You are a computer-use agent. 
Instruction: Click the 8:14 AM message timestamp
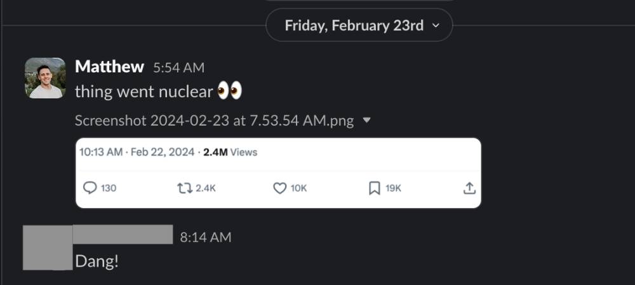(206, 237)
